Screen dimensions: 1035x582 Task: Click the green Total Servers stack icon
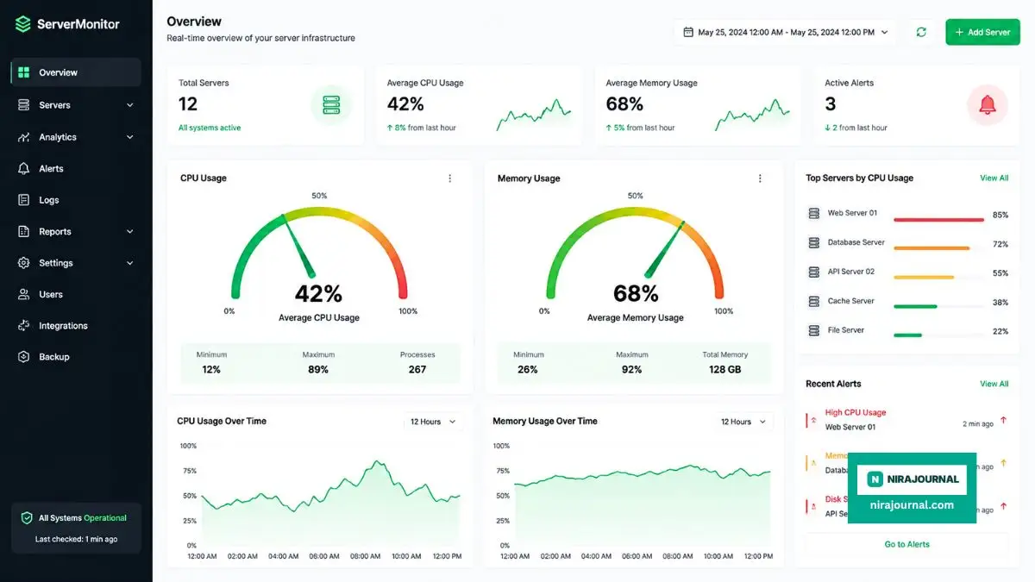pos(331,105)
